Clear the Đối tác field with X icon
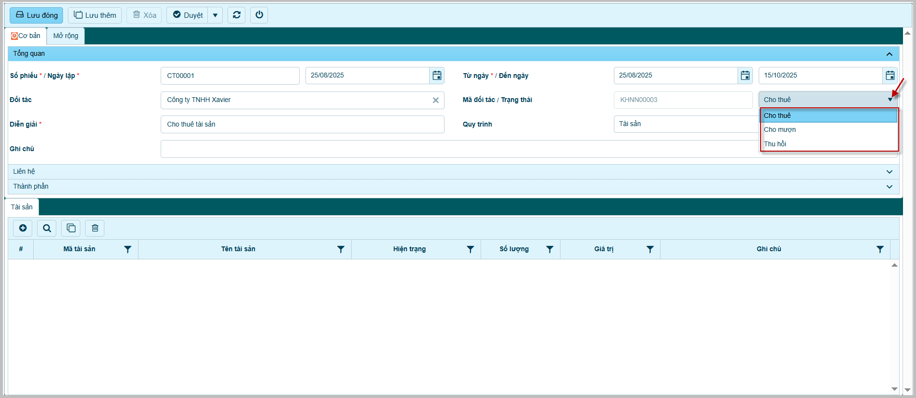916x398 pixels. point(435,100)
